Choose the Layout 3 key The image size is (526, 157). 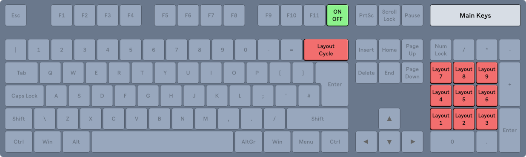[x=487, y=119]
